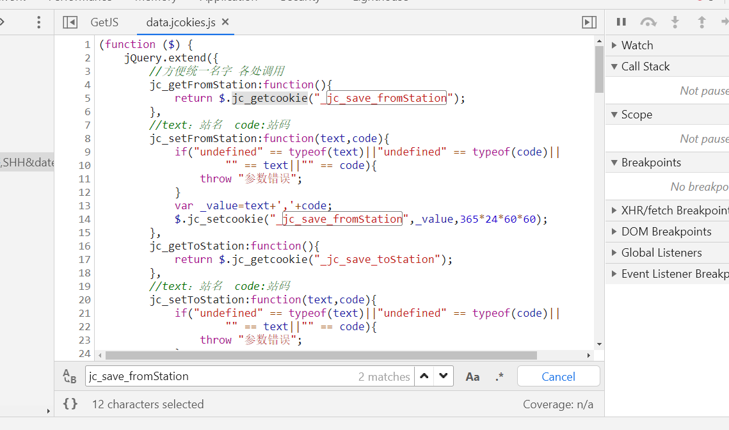Toggle regular expression search option
Viewport: 729px width, 430px height.
(x=499, y=376)
